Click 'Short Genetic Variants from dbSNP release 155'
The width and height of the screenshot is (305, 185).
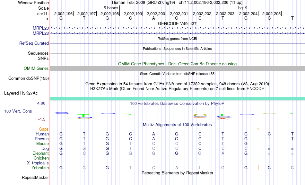177,74
